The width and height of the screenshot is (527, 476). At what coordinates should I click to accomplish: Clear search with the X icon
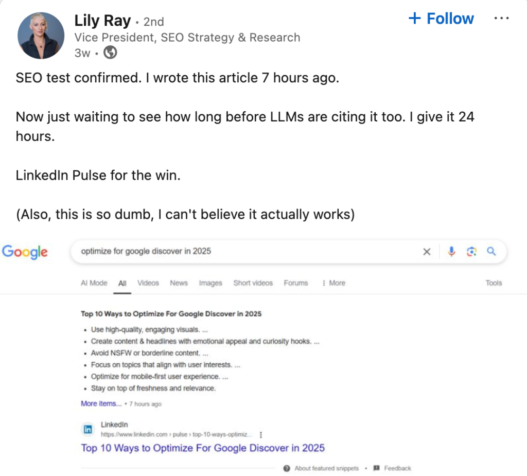tap(426, 252)
